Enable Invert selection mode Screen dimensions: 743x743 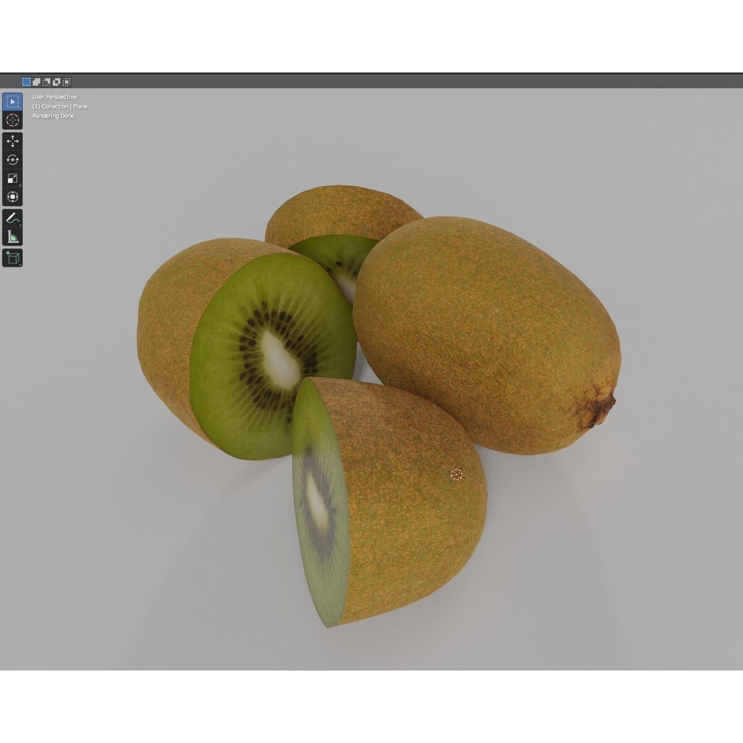(x=56, y=81)
